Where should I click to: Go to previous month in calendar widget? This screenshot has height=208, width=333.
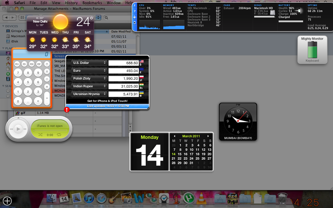[175, 136]
